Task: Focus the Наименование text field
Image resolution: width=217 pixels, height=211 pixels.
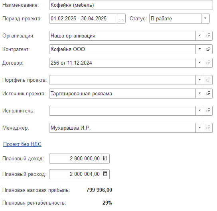Action: click(131, 5)
